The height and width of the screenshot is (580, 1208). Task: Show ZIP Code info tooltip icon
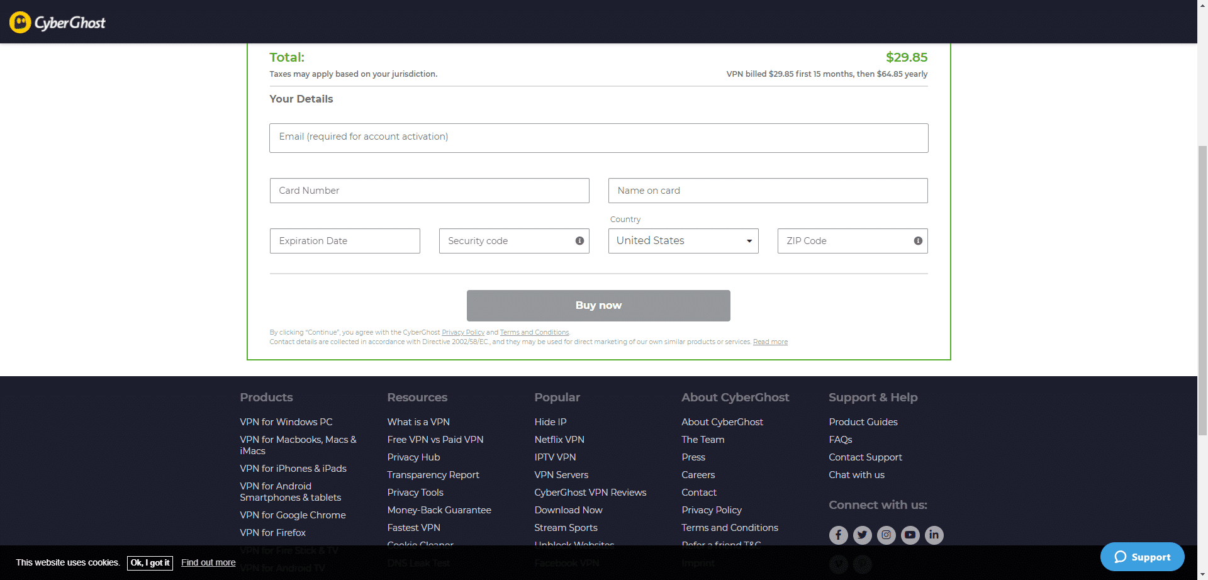[918, 241]
